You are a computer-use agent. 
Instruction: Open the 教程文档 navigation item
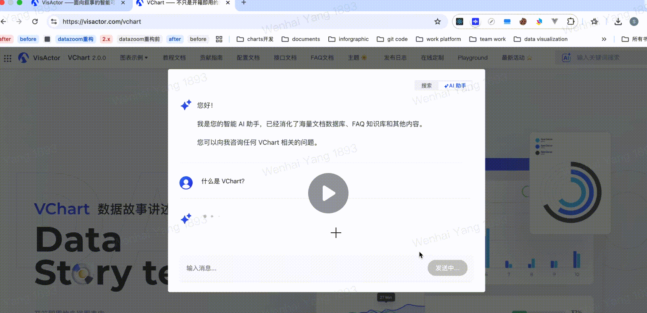[174, 58]
